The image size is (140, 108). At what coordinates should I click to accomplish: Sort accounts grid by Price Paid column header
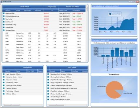click(x=29, y=10)
